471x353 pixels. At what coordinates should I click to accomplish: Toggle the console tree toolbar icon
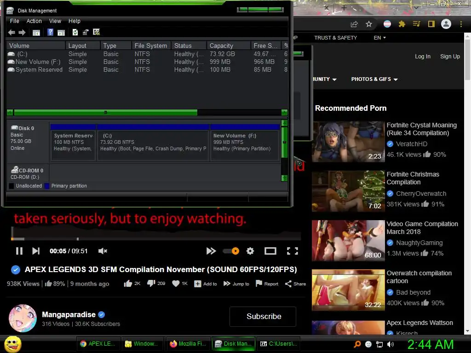(x=36, y=33)
